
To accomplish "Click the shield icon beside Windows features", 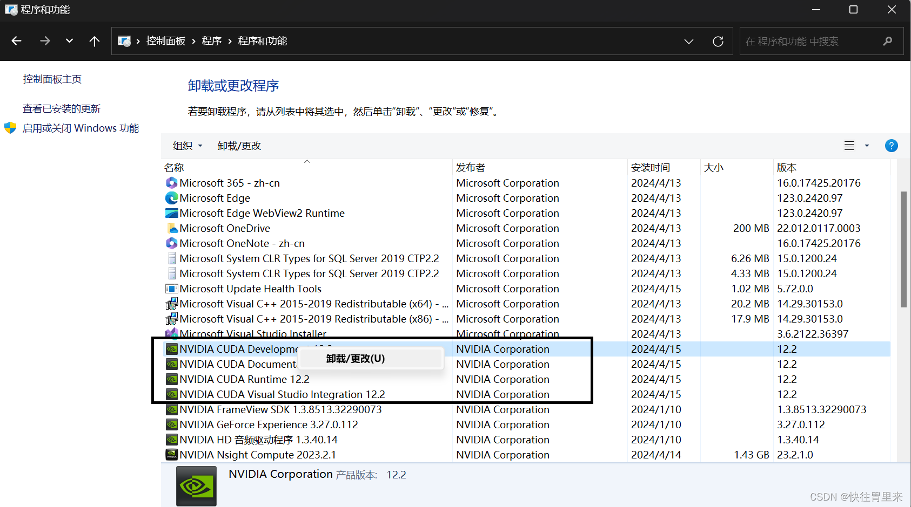I will click(x=10, y=128).
